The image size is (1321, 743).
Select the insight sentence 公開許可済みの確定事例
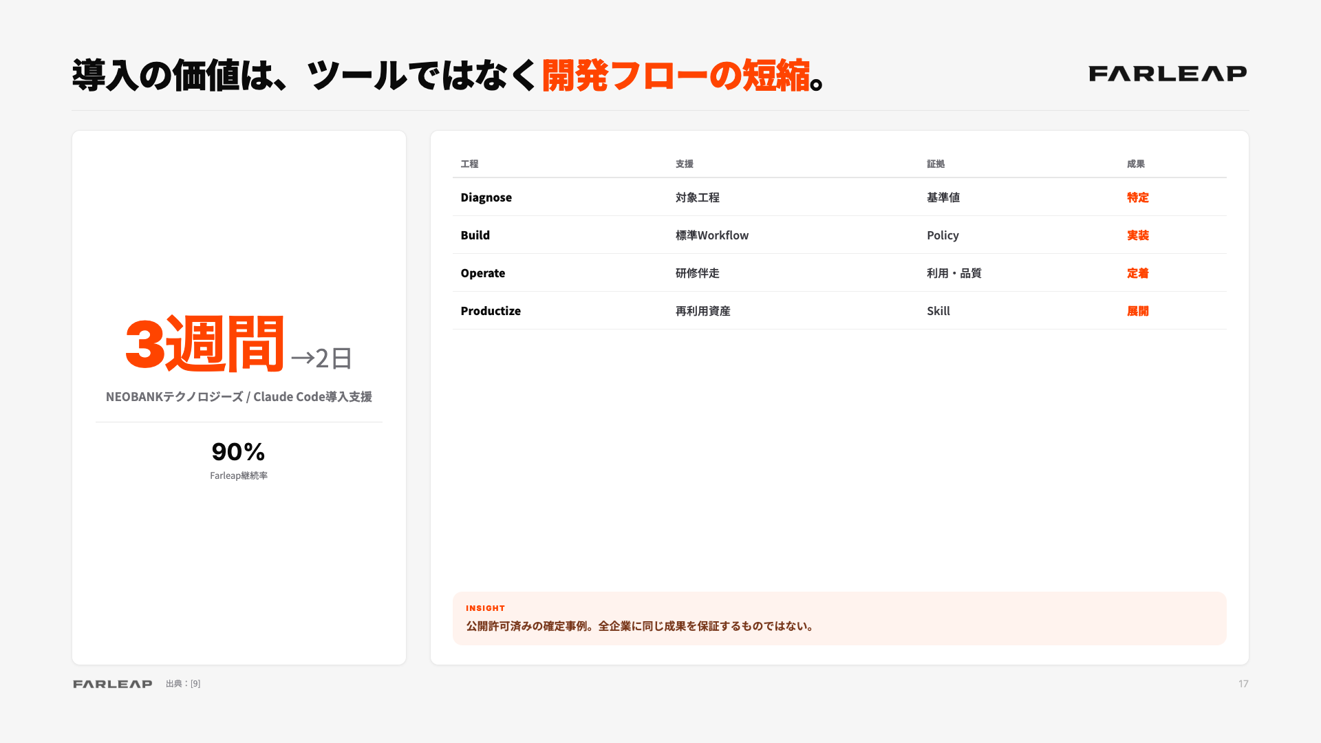coord(641,626)
